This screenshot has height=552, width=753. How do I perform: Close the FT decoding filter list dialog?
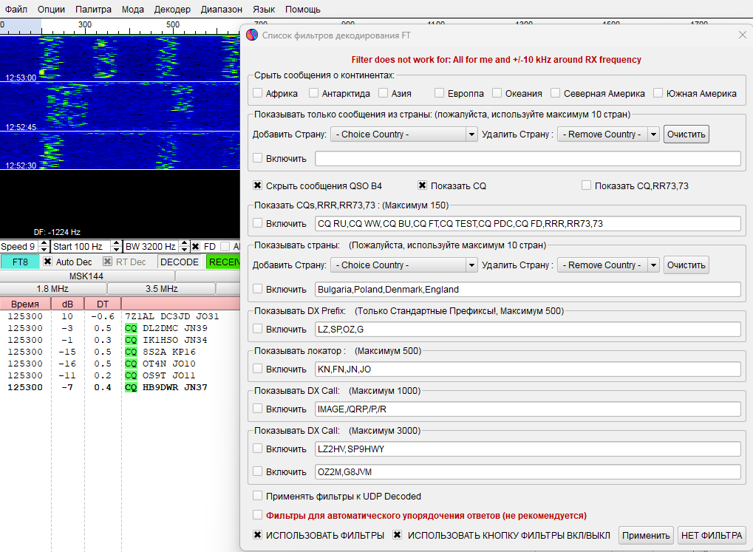(742, 35)
